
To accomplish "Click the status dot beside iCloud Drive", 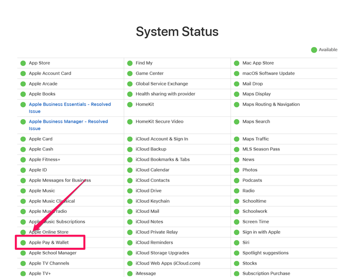I will point(130,191).
